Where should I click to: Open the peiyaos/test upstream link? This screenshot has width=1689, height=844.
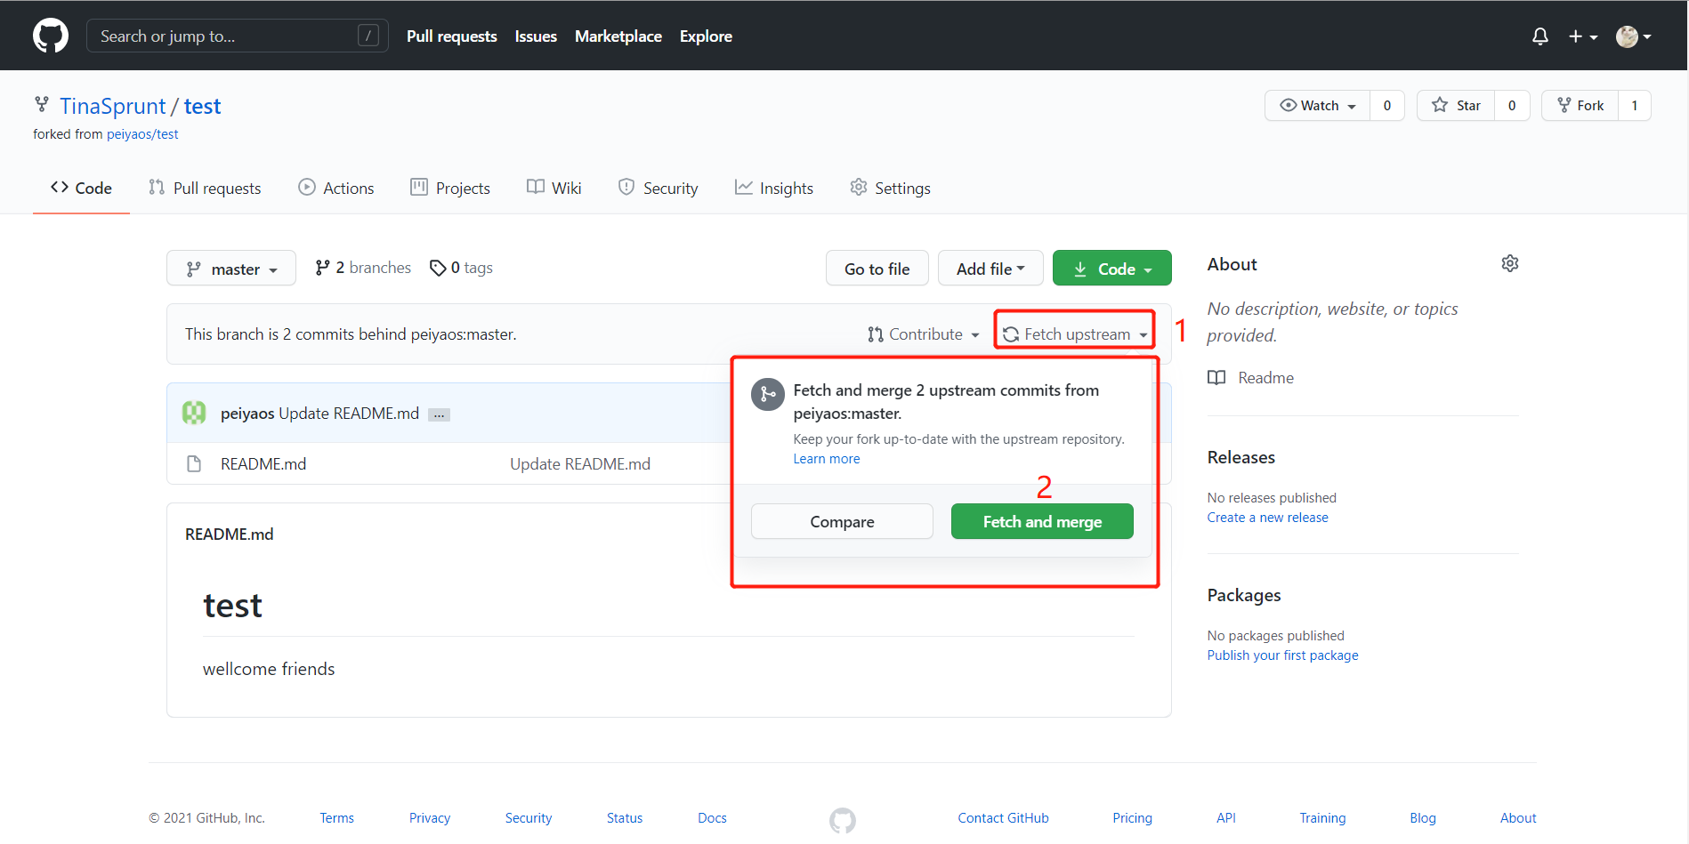tap(142, 134)
